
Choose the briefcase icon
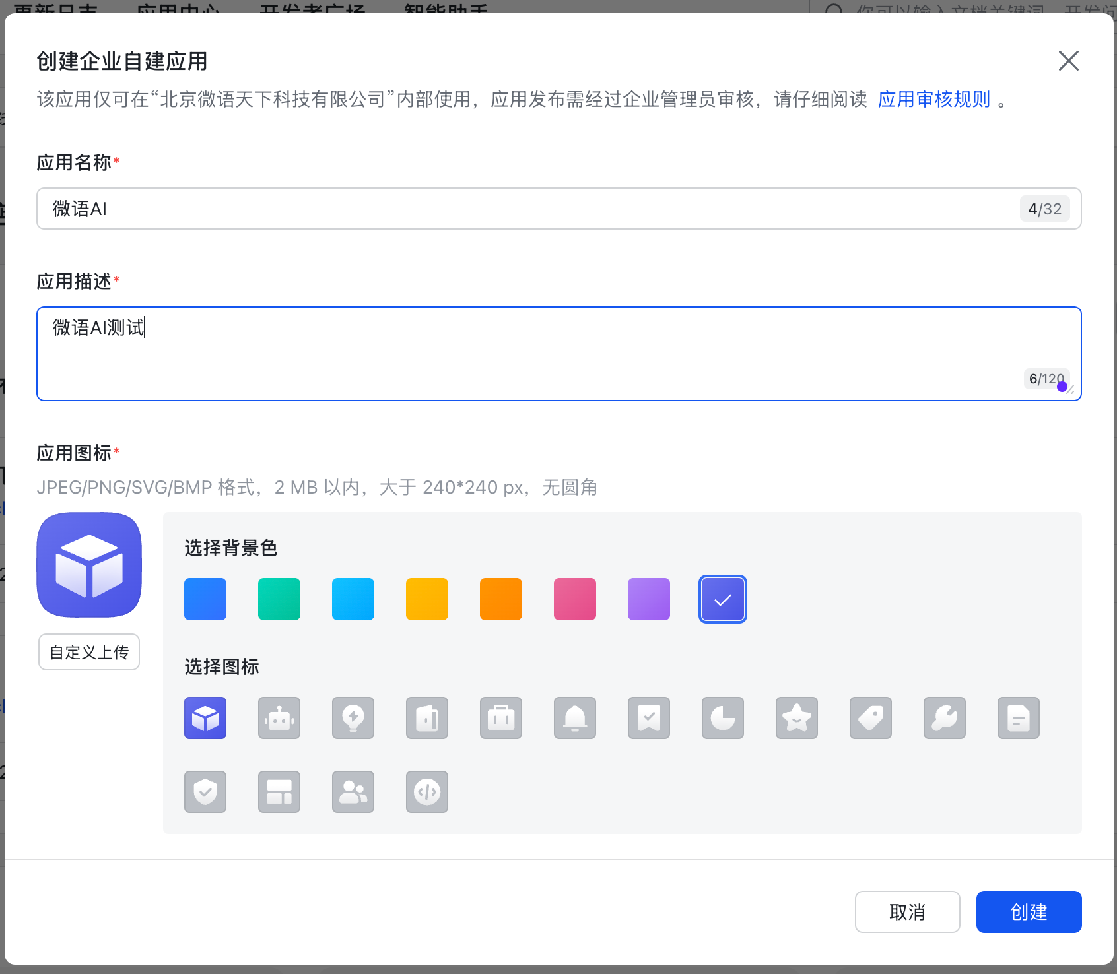click(501, 718)
